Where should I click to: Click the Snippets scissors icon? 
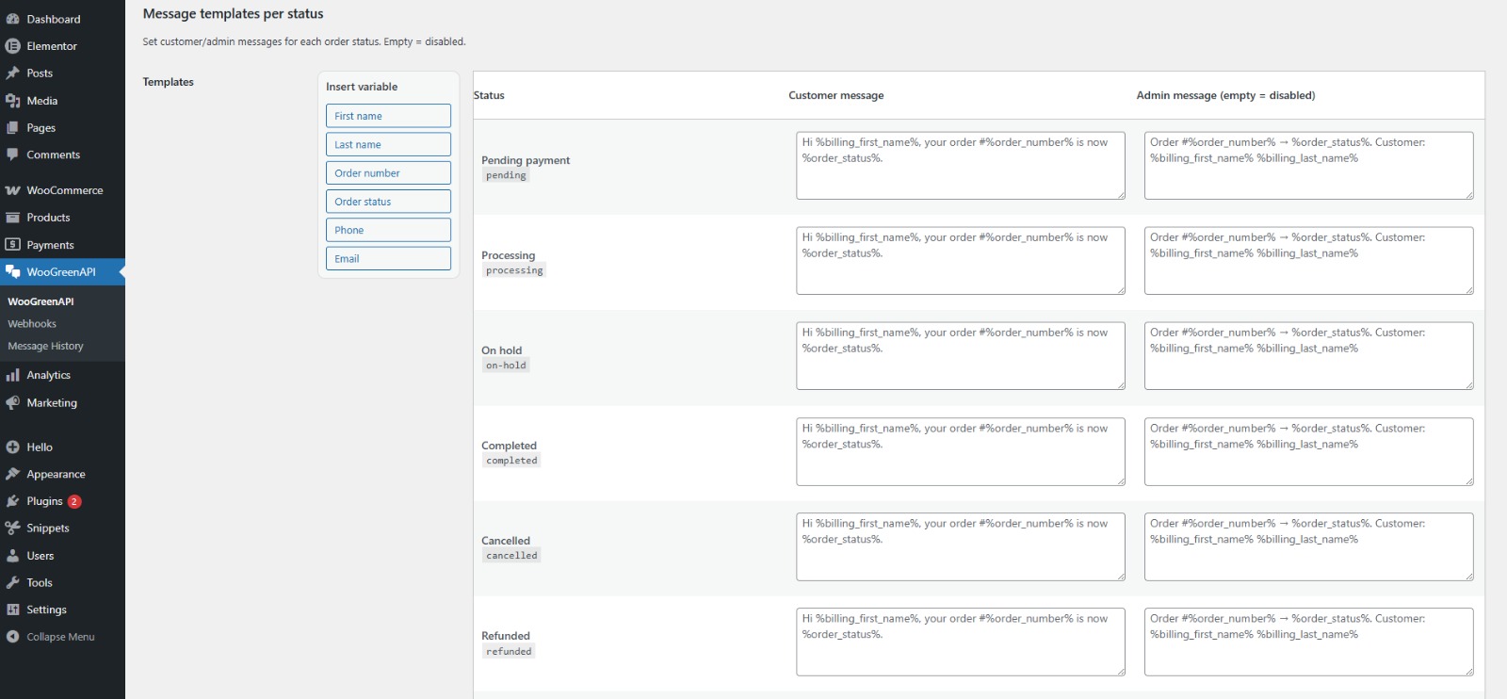[12, 528]
